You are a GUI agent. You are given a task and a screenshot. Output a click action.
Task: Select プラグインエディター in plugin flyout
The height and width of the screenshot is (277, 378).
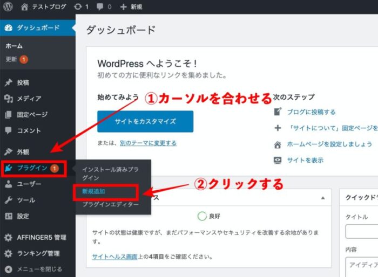tap(111, 205)
